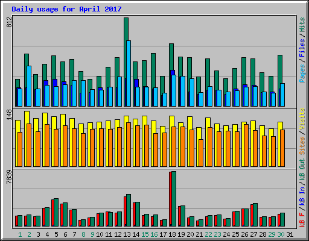Click day label 12 on the x-axis
Screen dimensions: 309x241
pos(118,234)
